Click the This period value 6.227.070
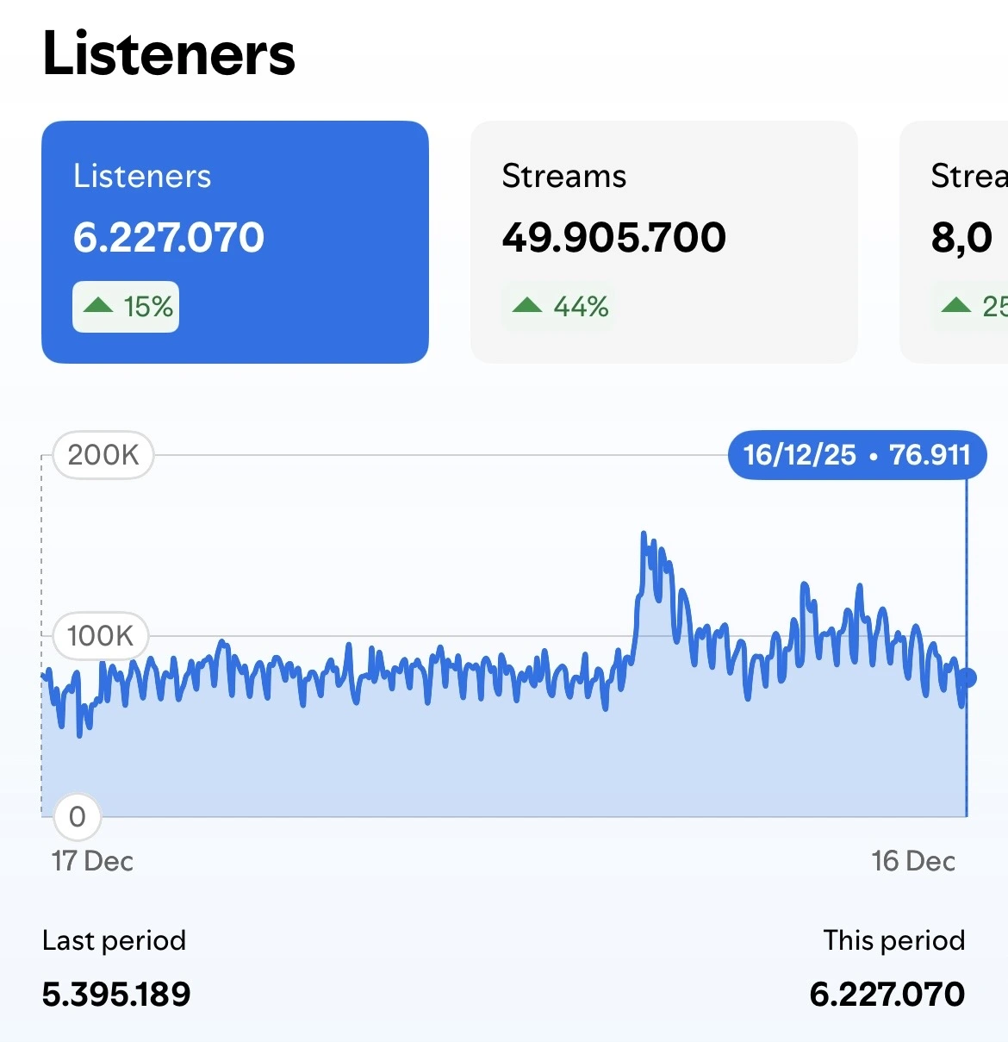The width and height of the screenshot is (1008, 1042). (887, 995)
